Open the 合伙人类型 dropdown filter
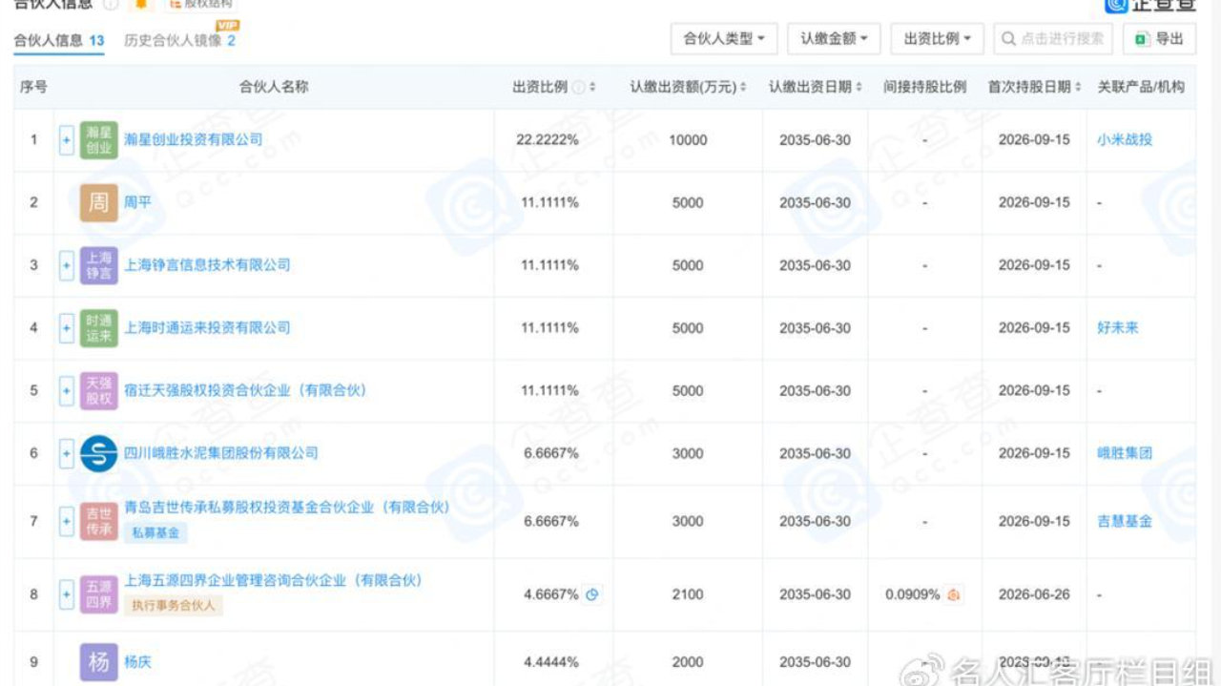The height and width of the screenshot is (686, 1221). coord(724,39)
